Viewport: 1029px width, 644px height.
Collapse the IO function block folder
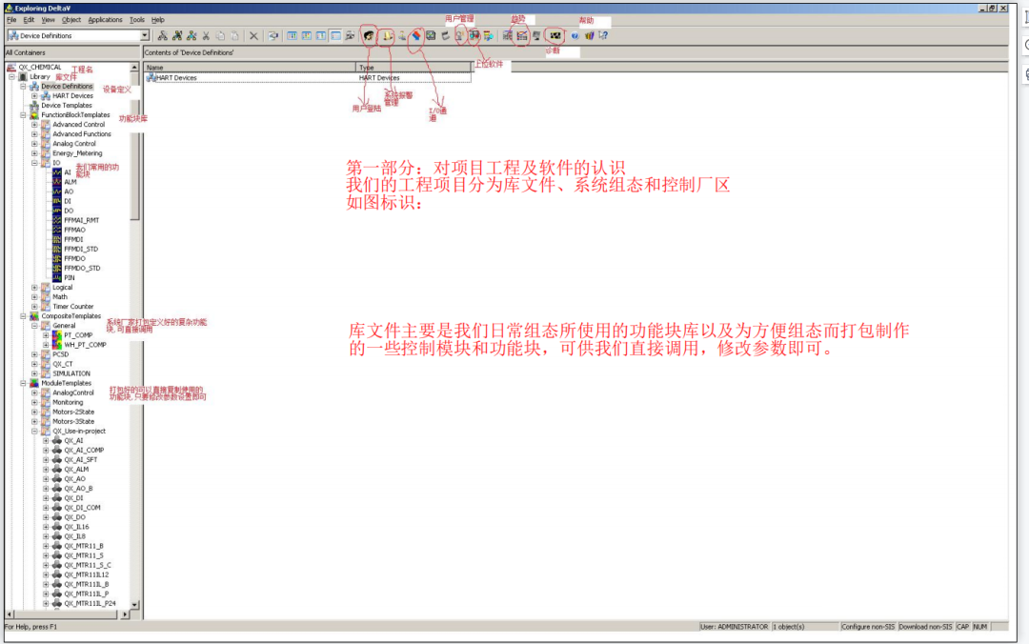tap(34, 163)
